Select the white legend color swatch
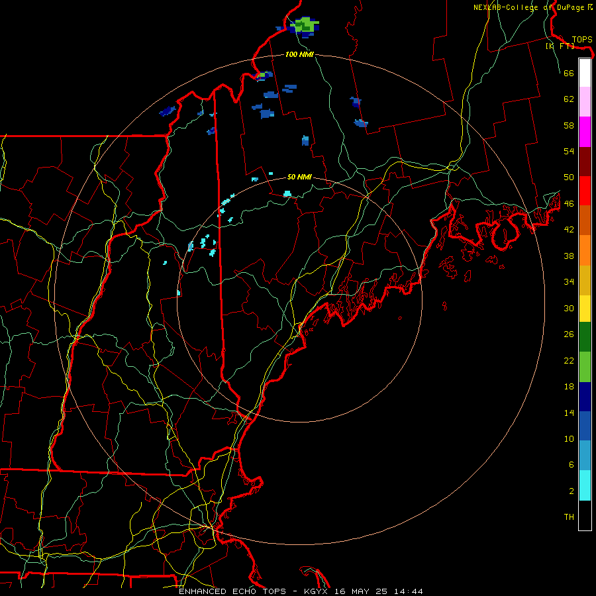Screen dimensions: 596x596 [x=585, y=73]
